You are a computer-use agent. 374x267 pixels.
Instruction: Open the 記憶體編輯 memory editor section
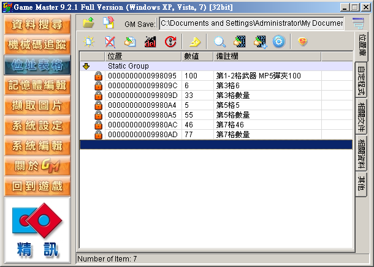click(x=37, y=85)
